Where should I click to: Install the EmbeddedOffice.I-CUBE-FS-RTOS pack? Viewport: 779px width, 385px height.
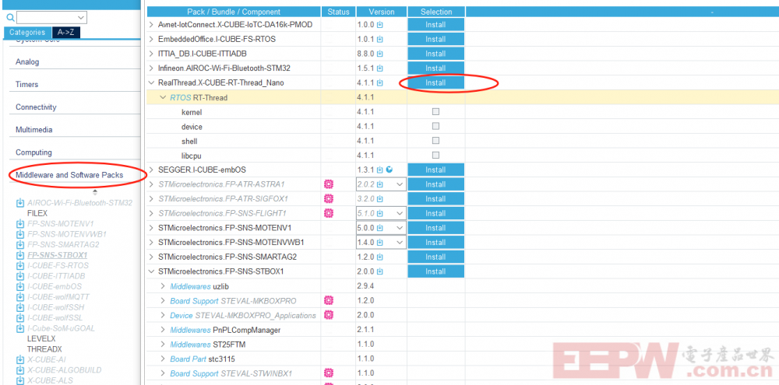click(435, 39)
